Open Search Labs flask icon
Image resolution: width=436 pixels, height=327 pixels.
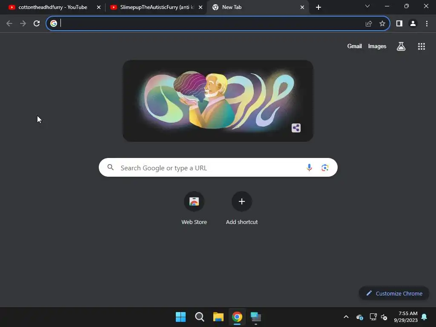pyautogui.click(x=401, y=46)
